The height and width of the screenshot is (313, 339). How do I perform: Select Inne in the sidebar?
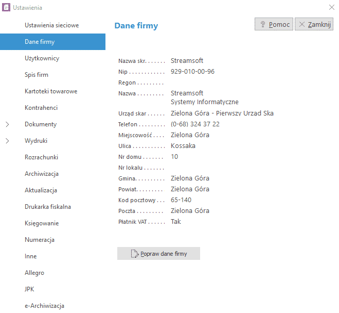click(x=31, y=256)
